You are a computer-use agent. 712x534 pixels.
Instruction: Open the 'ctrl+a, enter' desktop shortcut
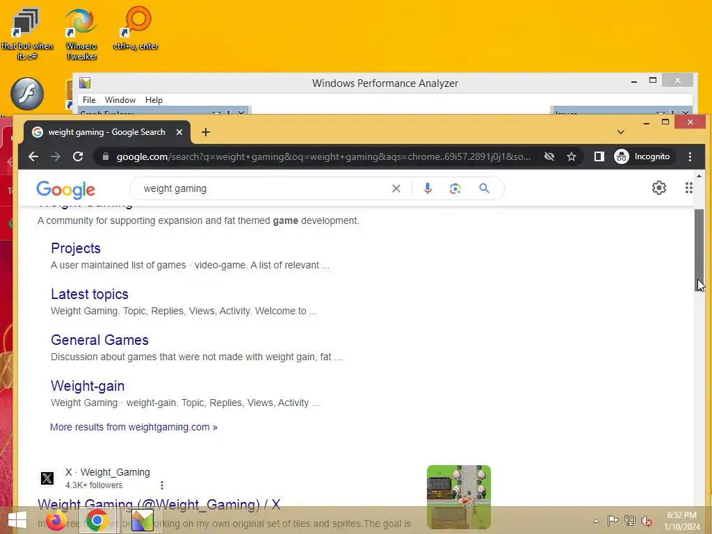[x=136, y=28]
